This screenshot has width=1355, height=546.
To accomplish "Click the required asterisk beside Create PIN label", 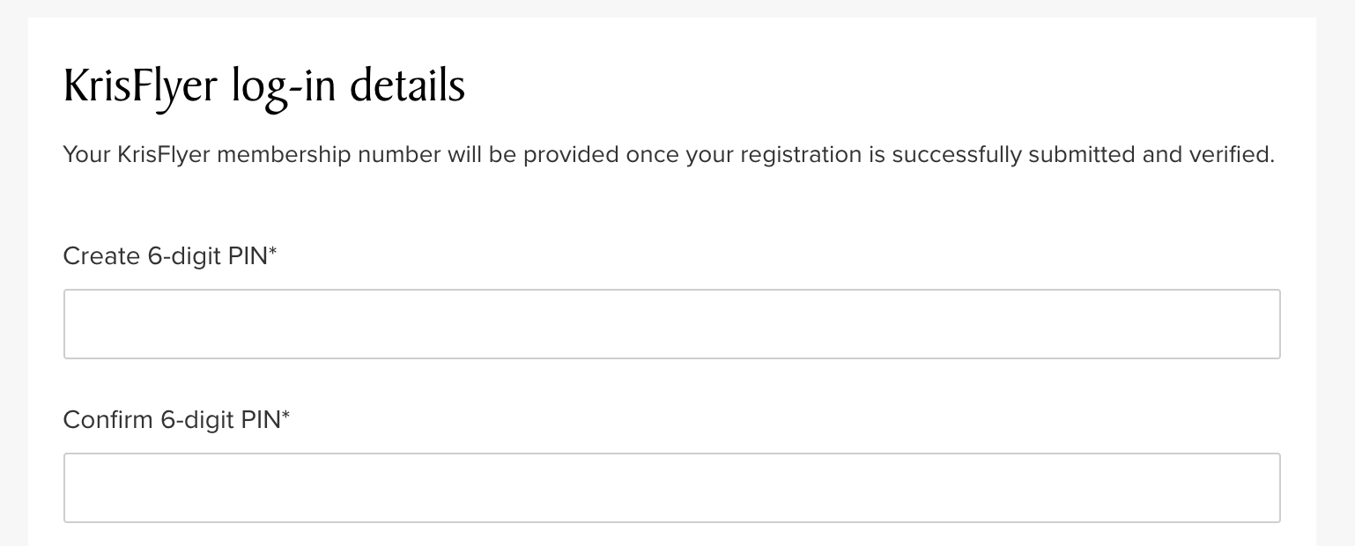I will (273, 254).
